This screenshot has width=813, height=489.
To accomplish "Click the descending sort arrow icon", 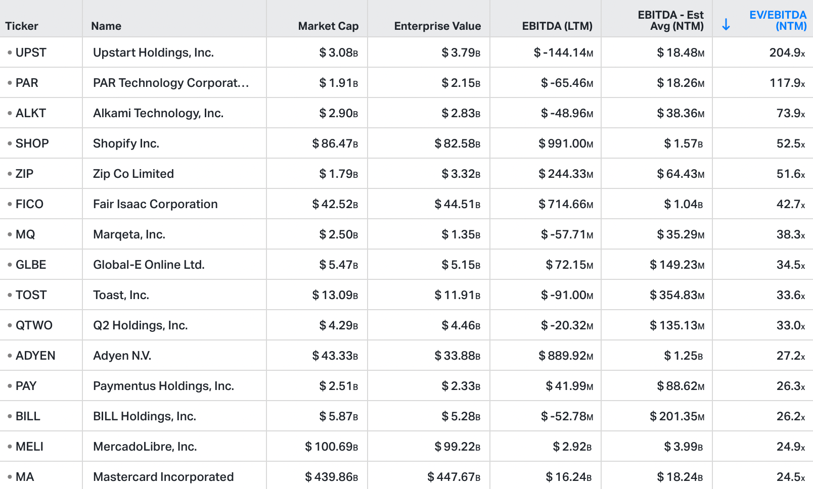I will click(726, 24).
